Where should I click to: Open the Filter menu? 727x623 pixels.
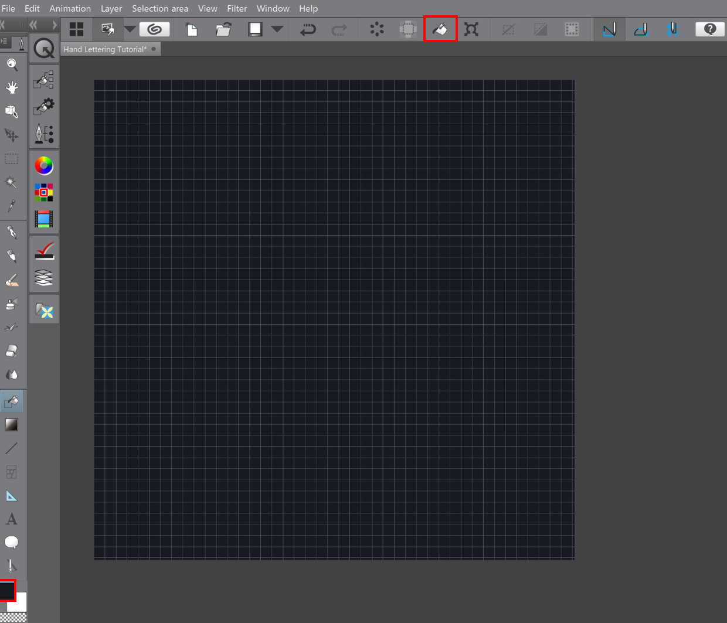click(237, 8)
